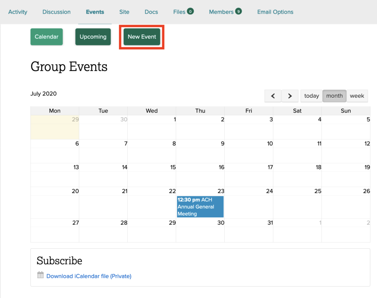Click the next month arrow button
Image resolution: width=377 pixels, height=298 pixels.
(290, 96)
